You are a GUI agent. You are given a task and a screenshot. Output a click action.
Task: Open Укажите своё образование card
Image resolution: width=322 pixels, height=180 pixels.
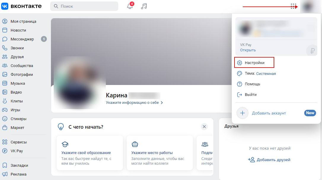pos(90,153)
